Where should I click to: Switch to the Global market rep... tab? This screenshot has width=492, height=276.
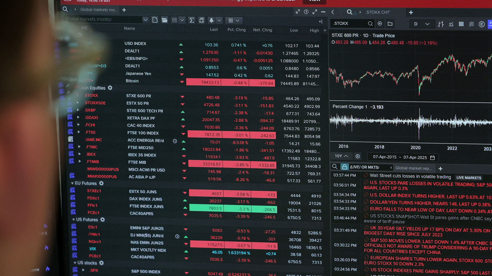pyautogui.click(x=413, y=168)
